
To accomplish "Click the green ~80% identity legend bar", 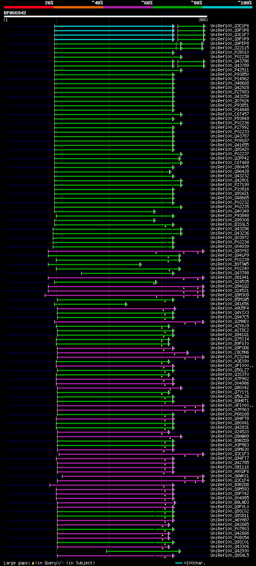I will coord(178,7).
